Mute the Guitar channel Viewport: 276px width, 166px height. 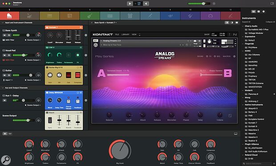(x=4, y=75)
